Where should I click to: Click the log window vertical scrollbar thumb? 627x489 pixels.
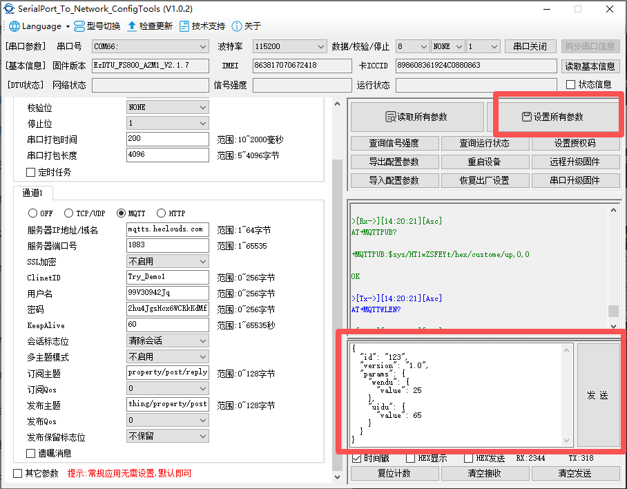tap(613, 311)
